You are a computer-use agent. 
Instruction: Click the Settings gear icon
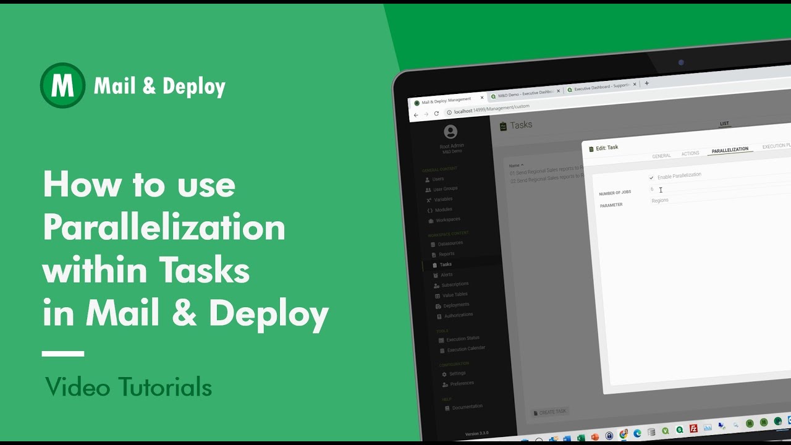(444, 375)
